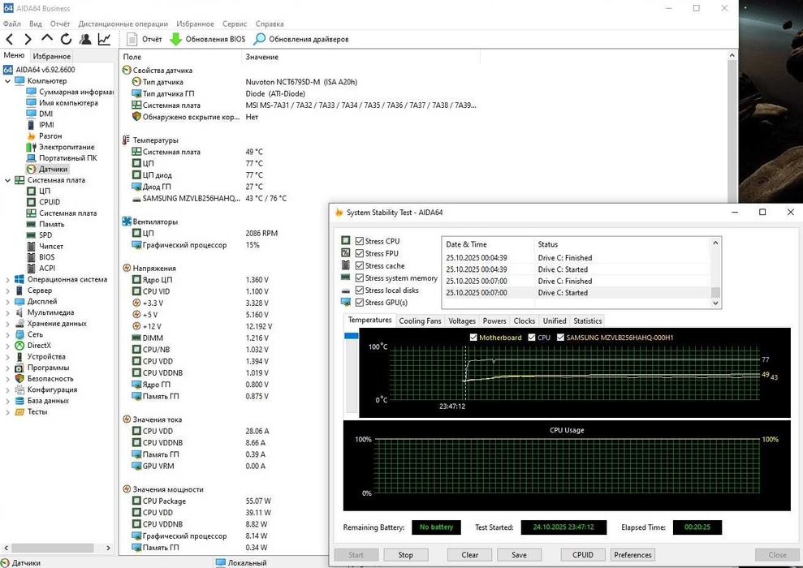The height and width of the screenshot is (568, 803).
Task: Switch to Cooling Fans tab
Action: click(x=420, y=321)
